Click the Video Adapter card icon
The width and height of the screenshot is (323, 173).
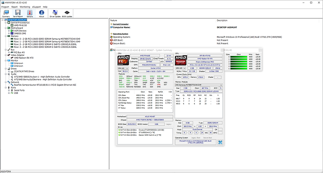pyautogui.click(x=9, y=55)
